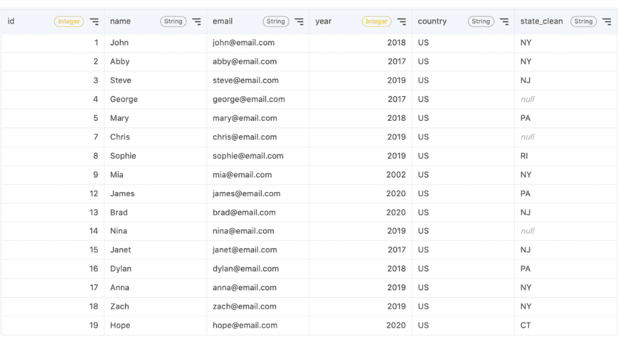Open the filter menu icon for state_clean column
Viewport: 618px width, 343px height.
click(607, 22)
